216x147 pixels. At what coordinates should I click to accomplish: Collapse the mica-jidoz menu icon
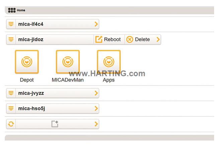coord(11,39)
